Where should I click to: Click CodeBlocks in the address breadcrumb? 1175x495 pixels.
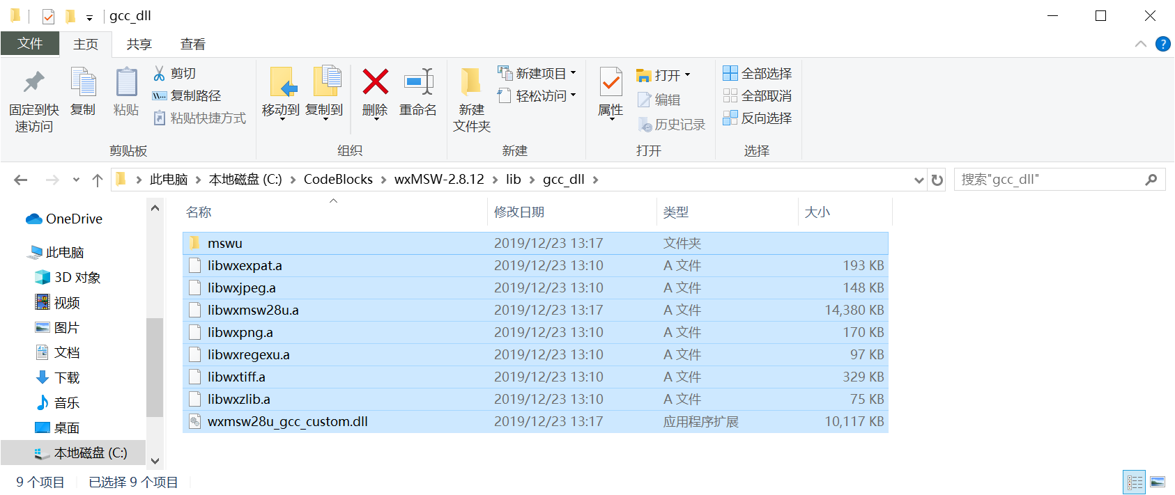pyautogui.click(x=338, y=180)
